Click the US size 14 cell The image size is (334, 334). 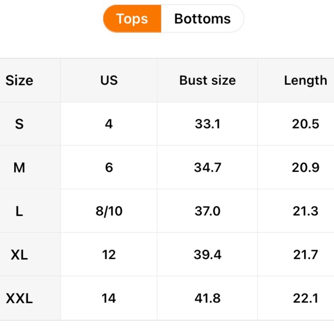tap(109, 298)
